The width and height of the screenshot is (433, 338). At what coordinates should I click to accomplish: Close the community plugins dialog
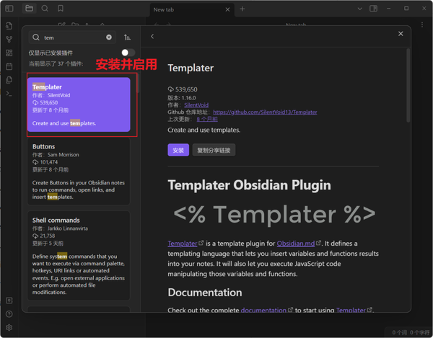pos(401,34)
